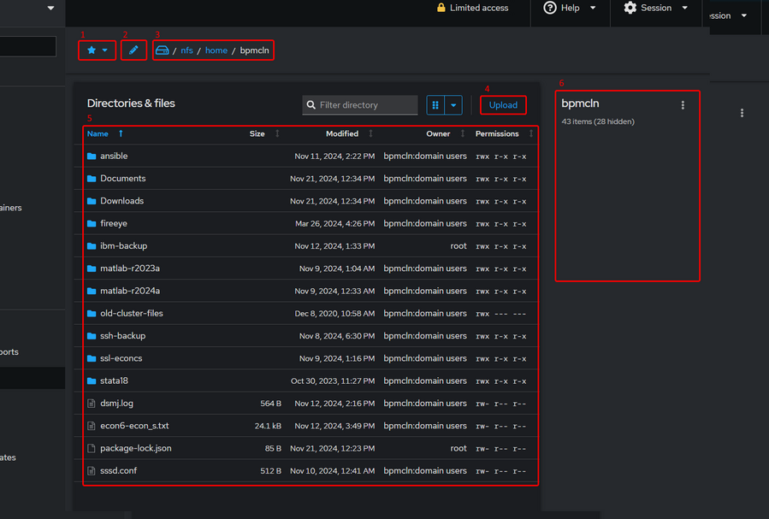Viewport: 769px width, 519px height.
Task: Click the dsmj.log file name
Action: click(116, 404)
